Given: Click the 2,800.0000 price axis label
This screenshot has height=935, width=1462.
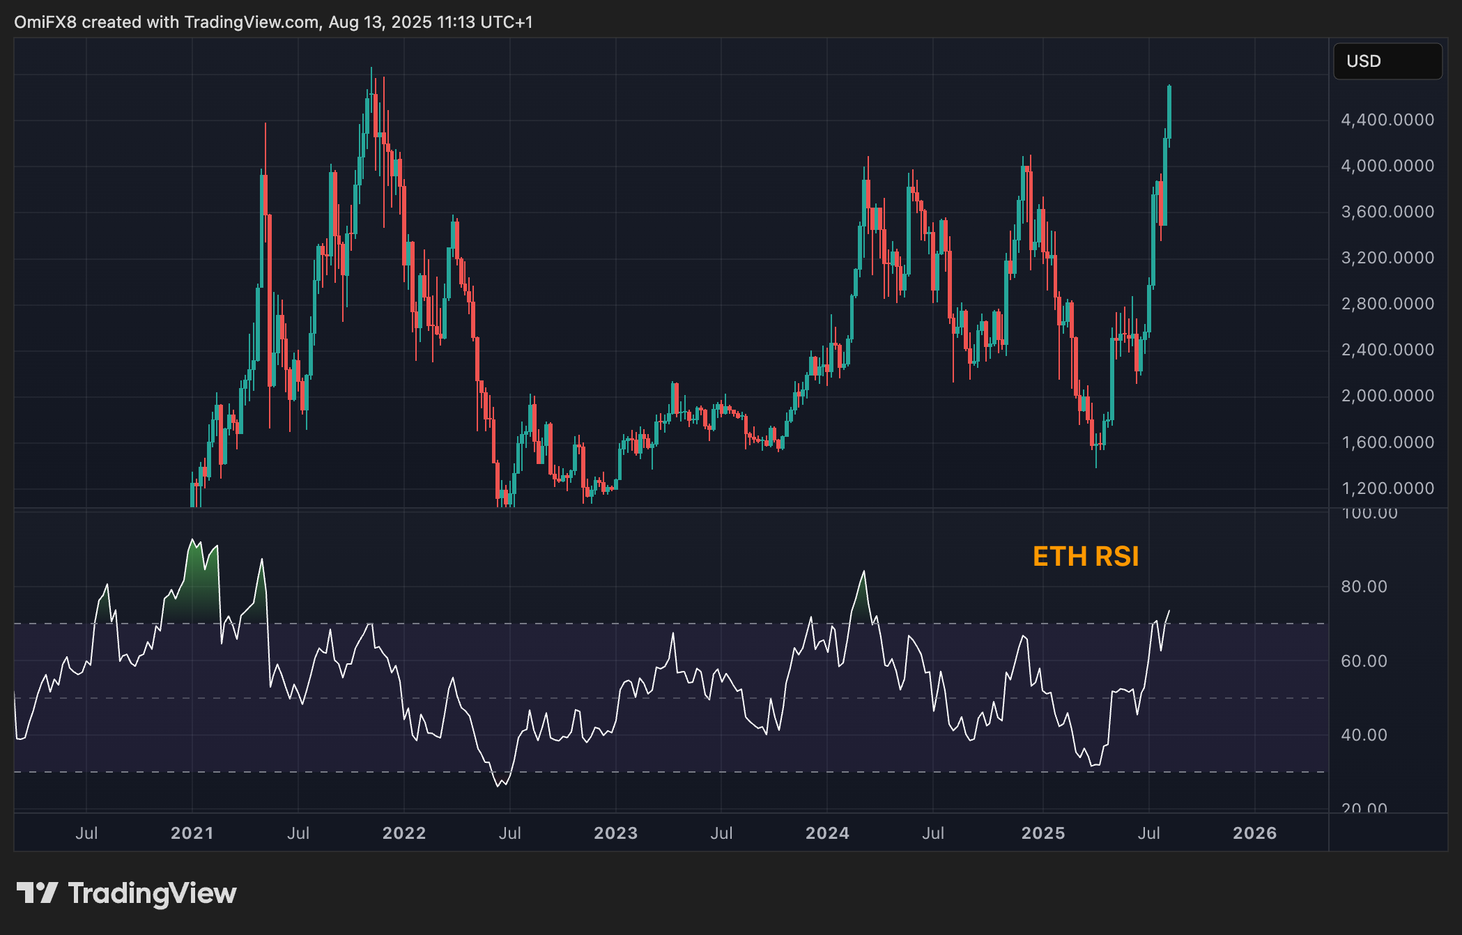Looking at the screenshot, I should [x=1387, y=304].
